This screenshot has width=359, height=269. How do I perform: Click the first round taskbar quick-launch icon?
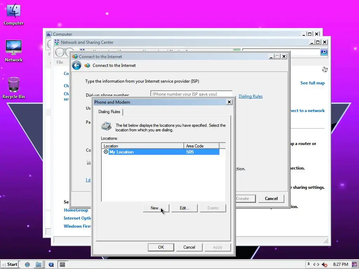pyautogui.click(x=27, y=265)
